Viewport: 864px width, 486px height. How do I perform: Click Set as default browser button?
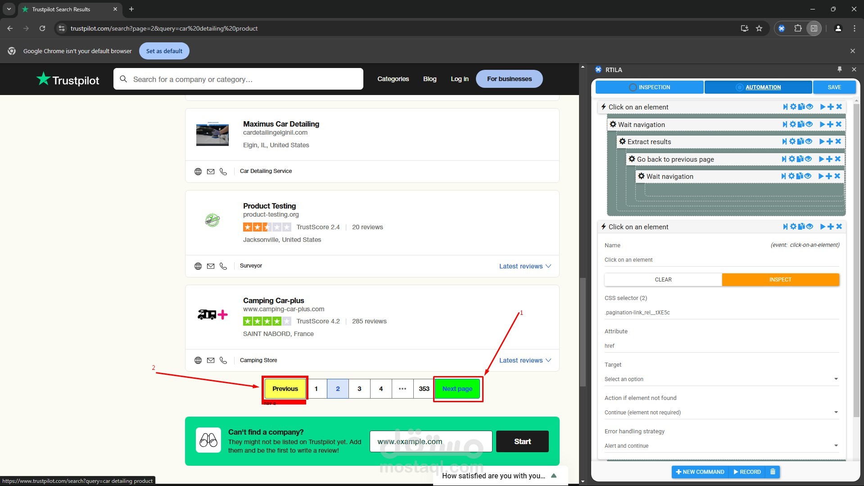[x=164, y=51]
